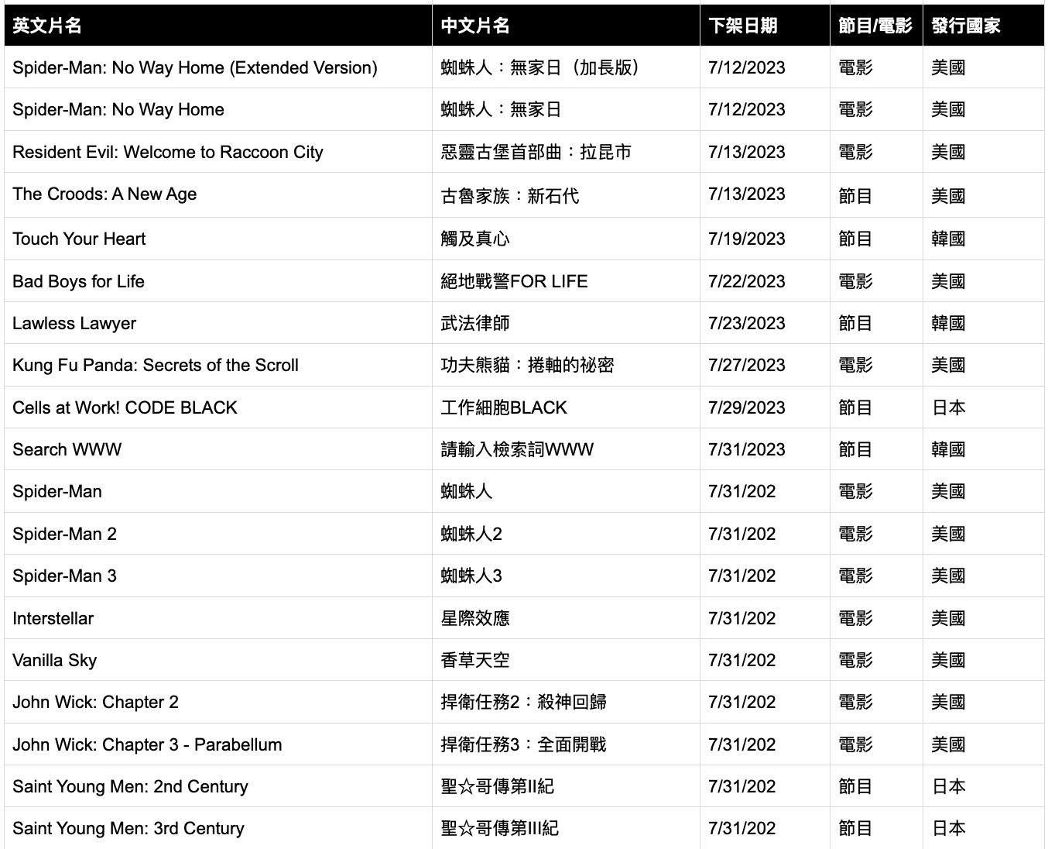Click the 7/31/2023 date cell
1048x849 pixels.
(x=765, y=449)
